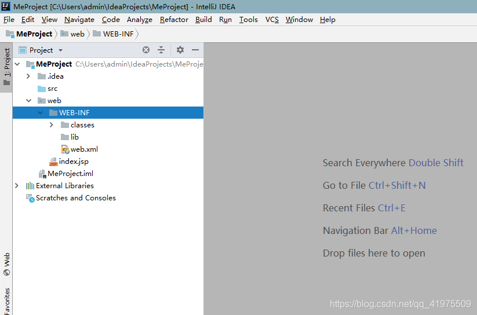Expand the classes folder
The height and width of the screenshot is (315, 477).
(x=52, y=125)
